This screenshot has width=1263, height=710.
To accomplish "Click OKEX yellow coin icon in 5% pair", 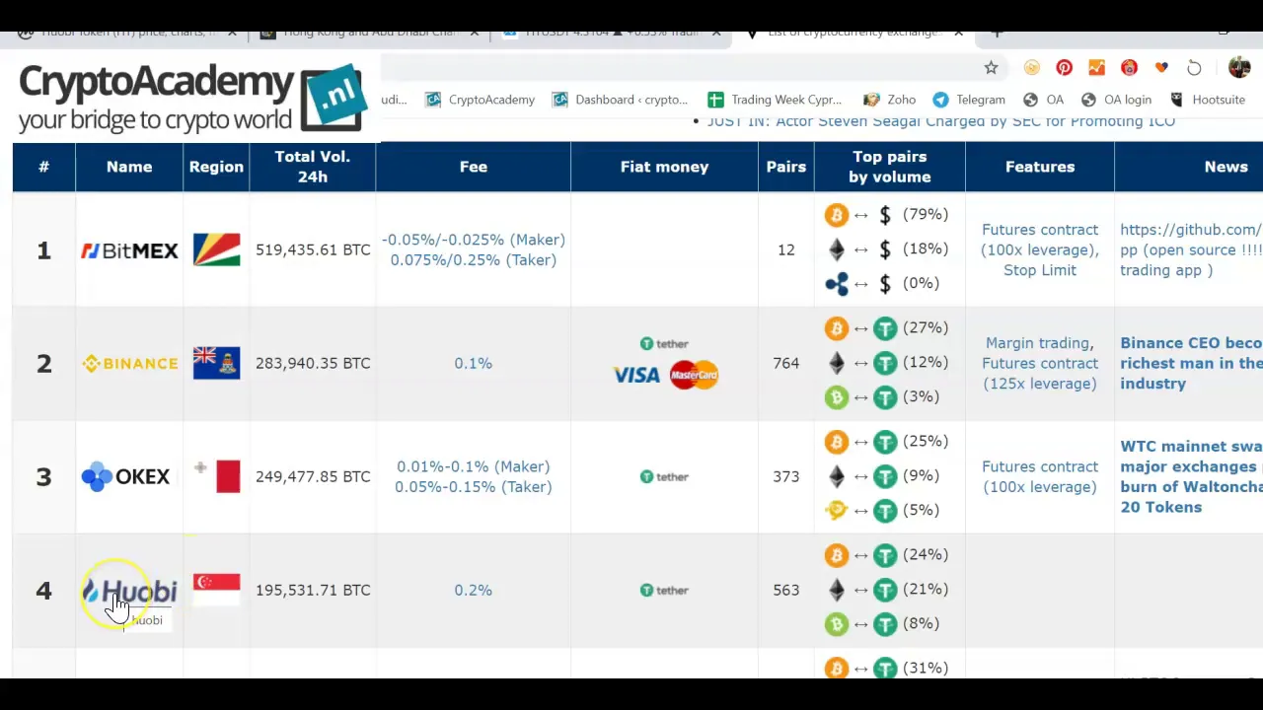I will pos(837,511).
